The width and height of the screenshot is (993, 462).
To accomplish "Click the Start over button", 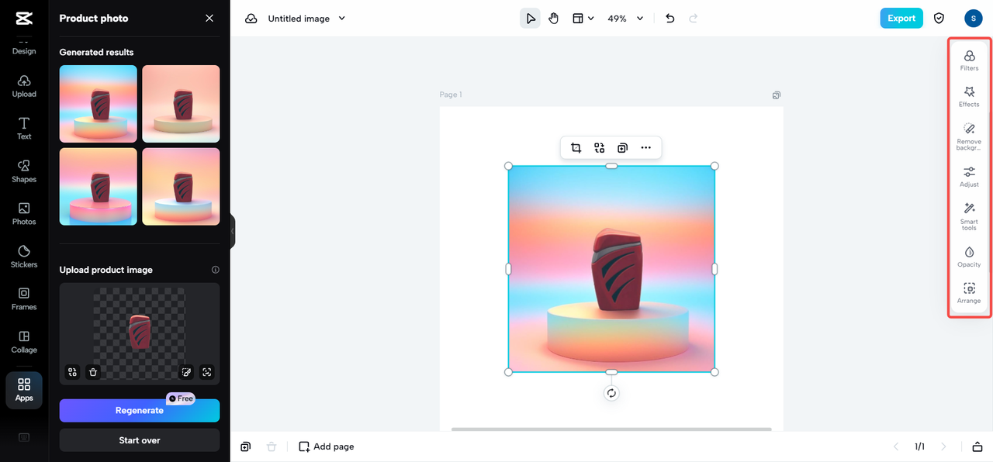I will coord(140,440).
